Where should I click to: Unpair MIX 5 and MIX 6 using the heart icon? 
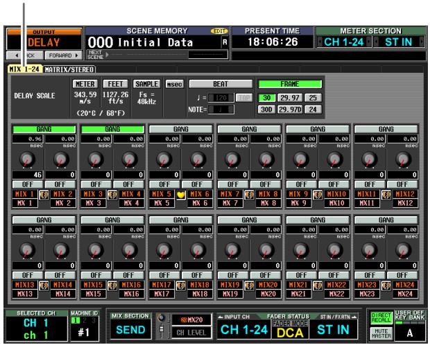tap(181, 195)
